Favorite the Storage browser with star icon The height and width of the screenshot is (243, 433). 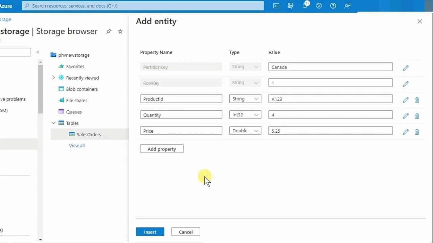(120, 31)
